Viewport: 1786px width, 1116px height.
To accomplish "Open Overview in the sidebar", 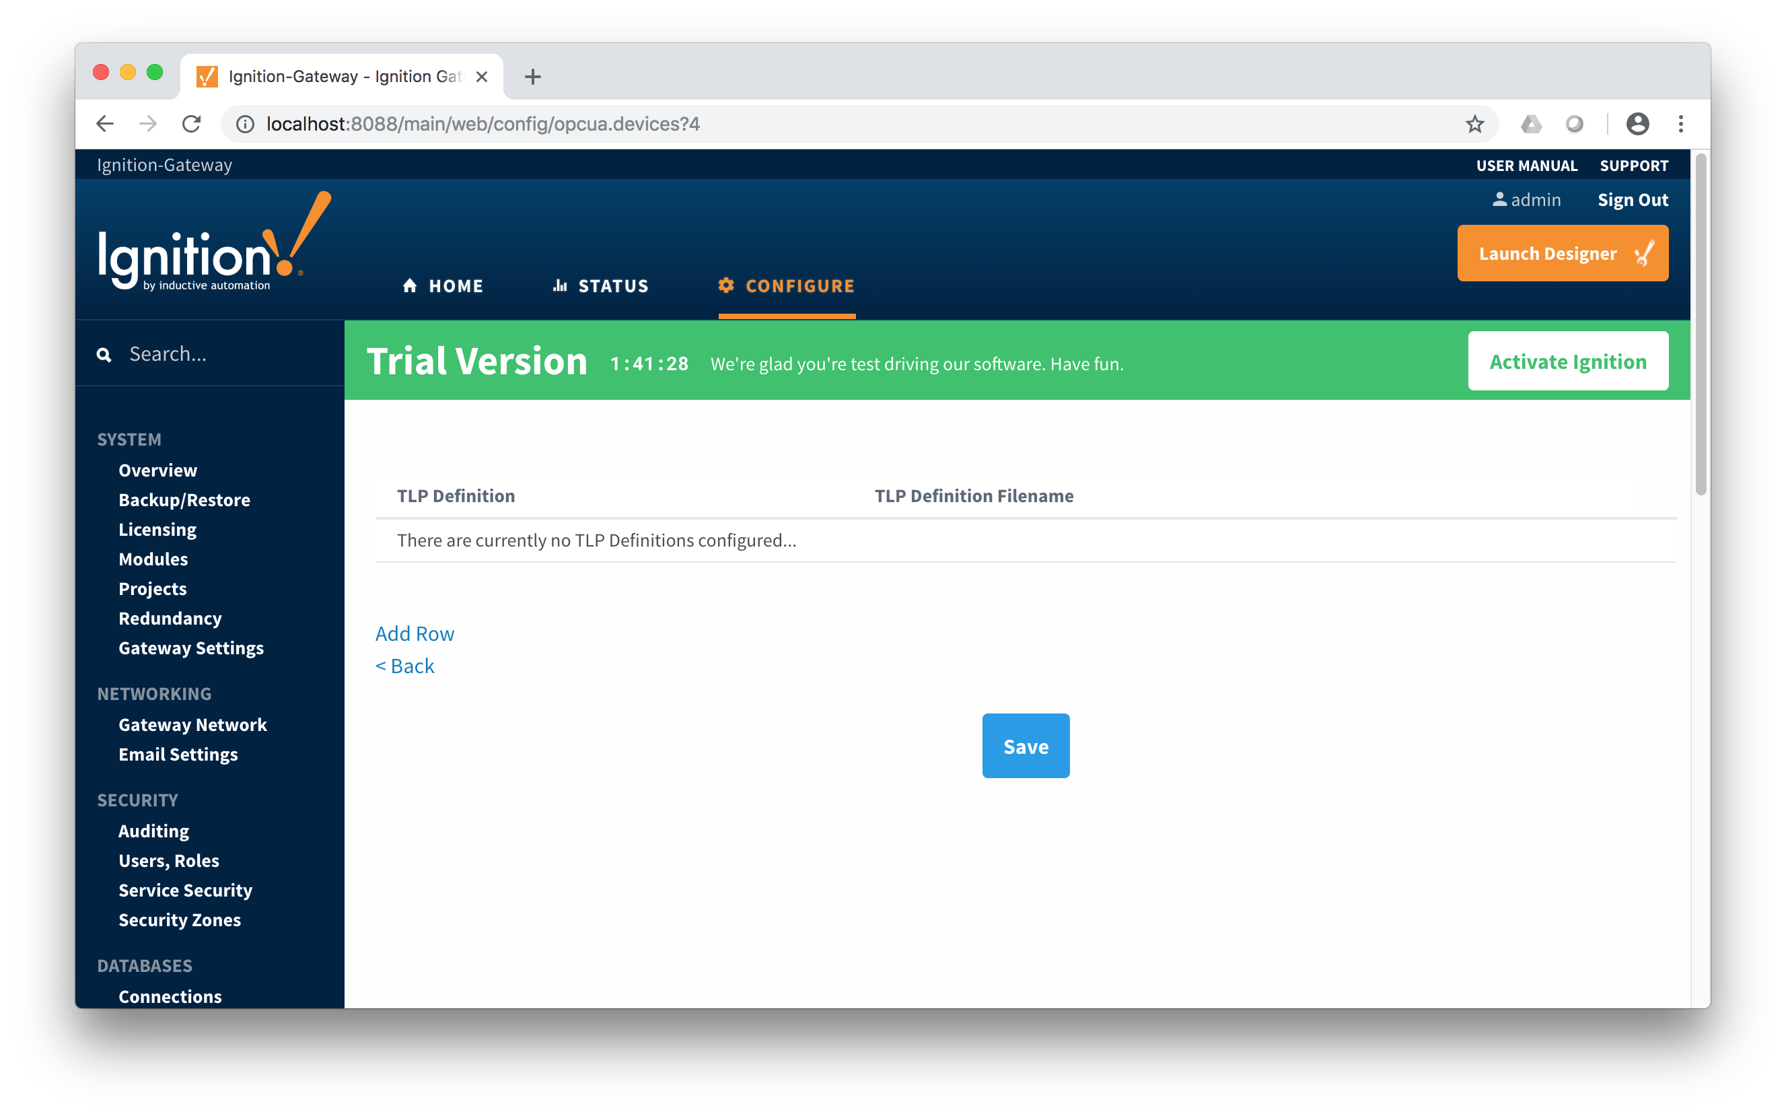I will point(158,470).
